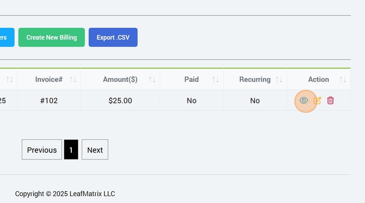Image resolution: width=365 pixels, height=203 pixels.
Task: Go to the Next page
Action: click(95, 150)
